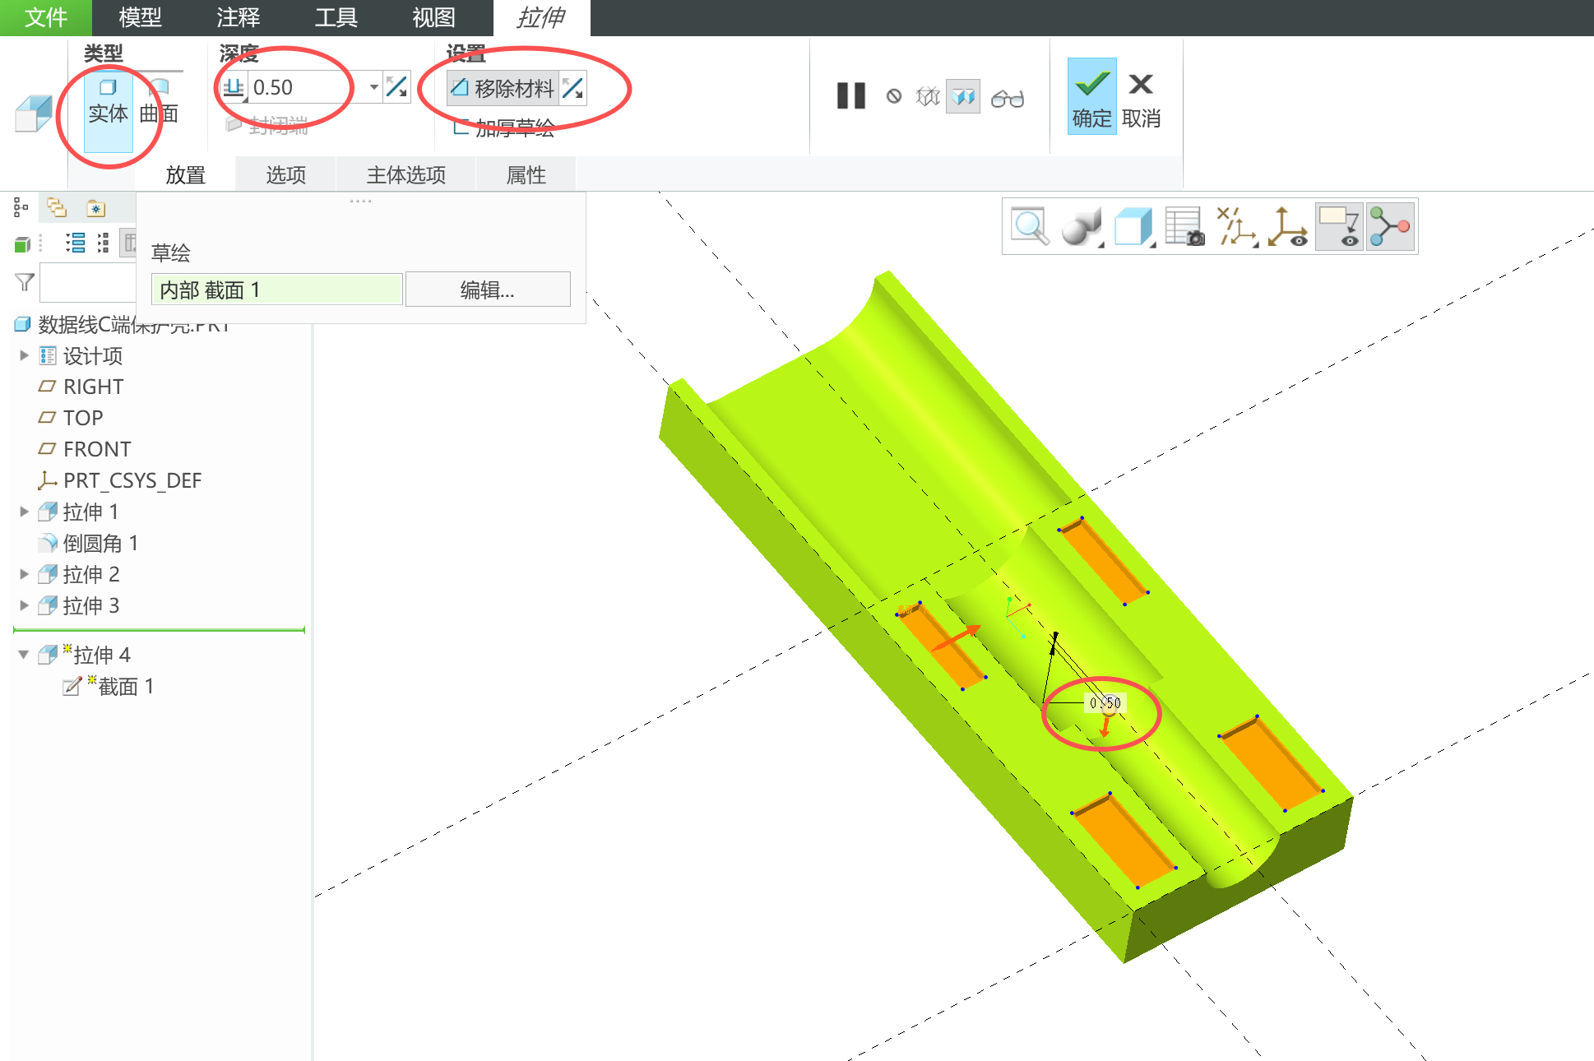Toggle the 移除材料 remove material option

503,88
